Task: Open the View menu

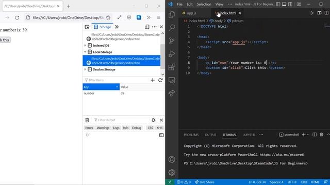Action: tap(219, 4)
